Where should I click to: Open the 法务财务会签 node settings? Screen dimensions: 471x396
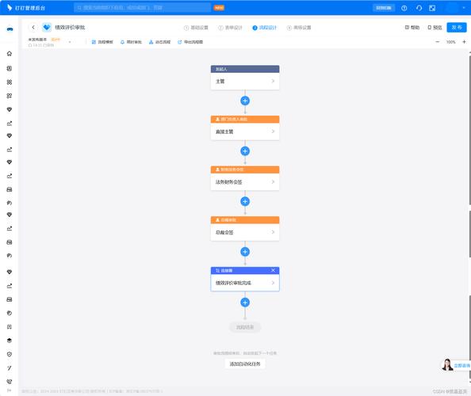[x=245, y=182]
